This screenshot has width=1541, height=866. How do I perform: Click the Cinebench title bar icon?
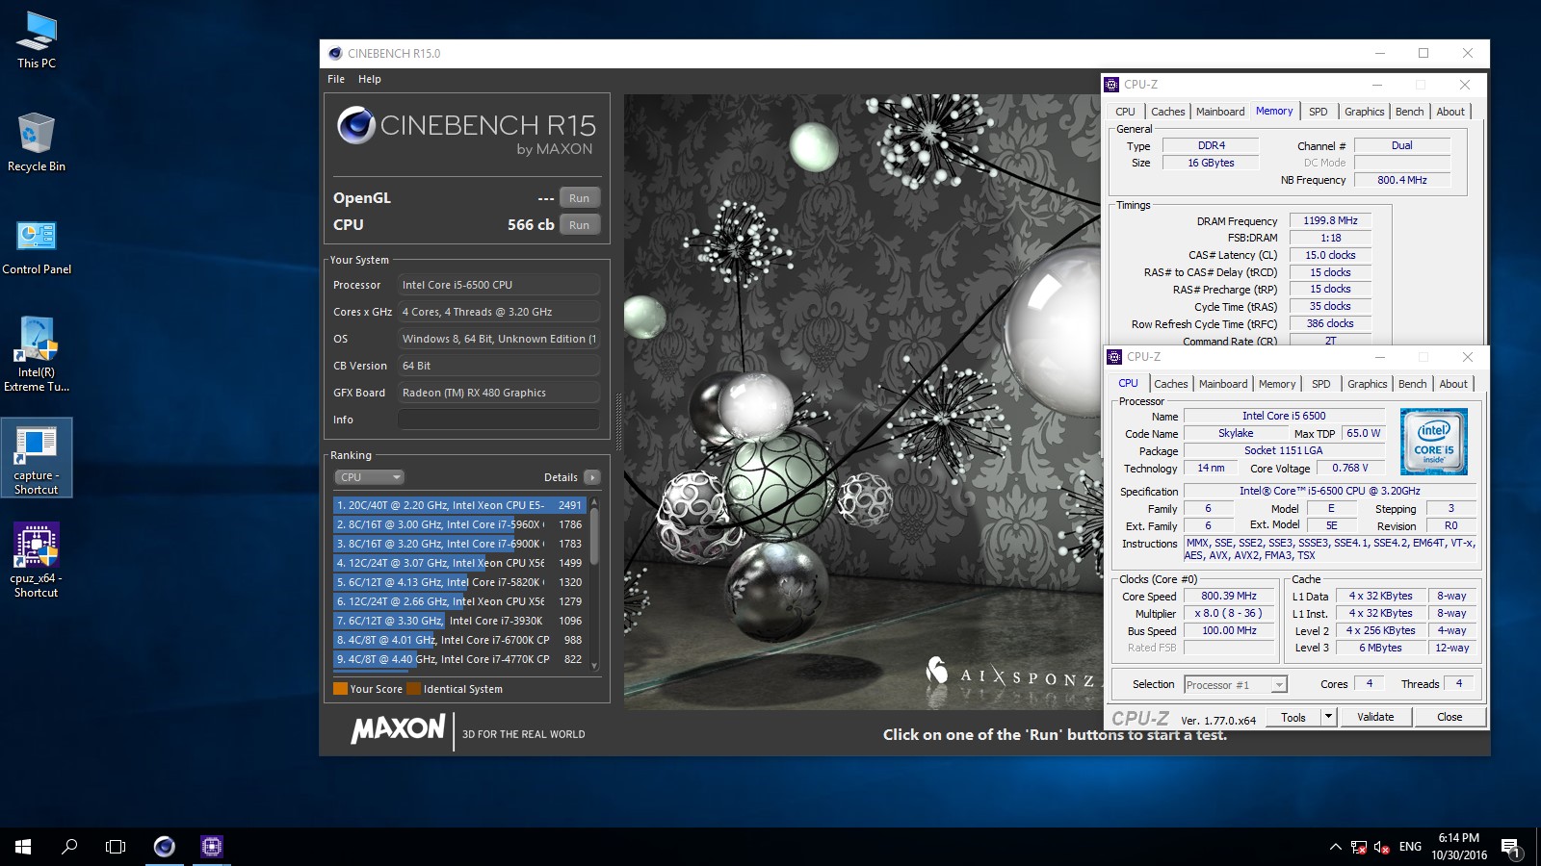coord(335,54)
